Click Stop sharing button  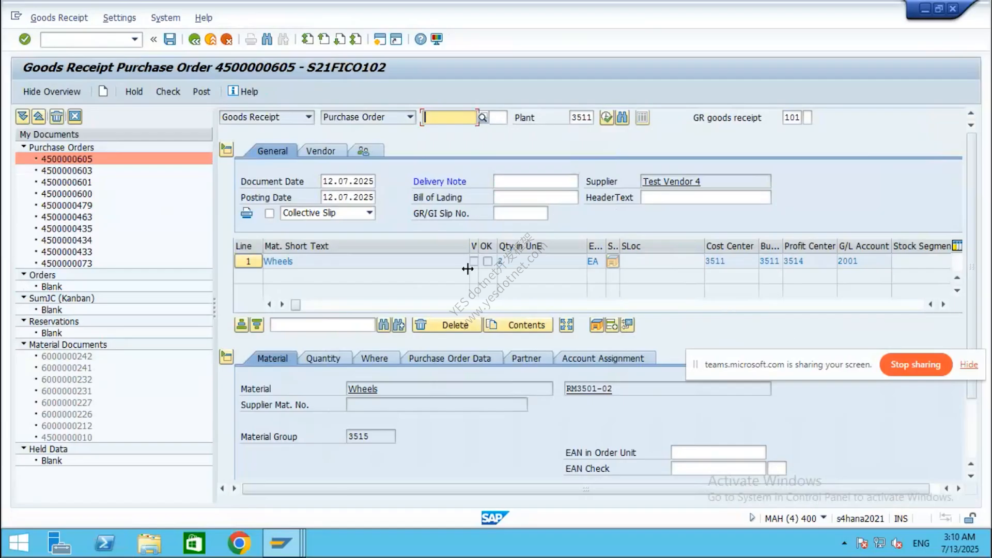click(916, 365)
